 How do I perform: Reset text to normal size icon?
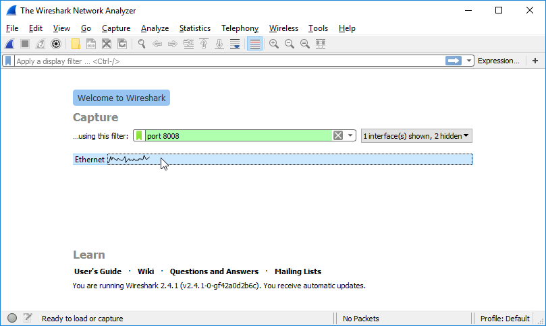304,44
